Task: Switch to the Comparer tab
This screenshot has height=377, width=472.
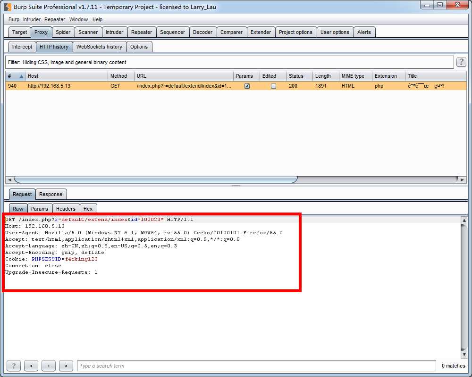Action: 231,32
